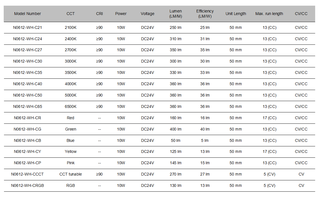Select the 6500K CCT cell
Screen dimensions: 320x203
pos(71,106)
